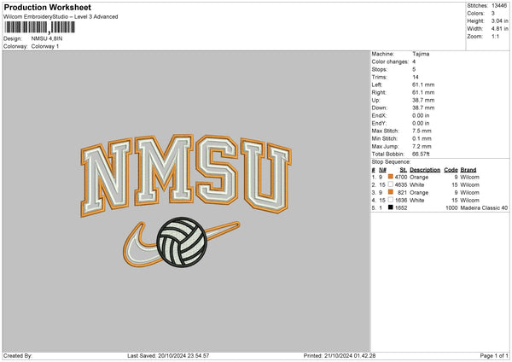Click the 'Code' column header
The height and width of the screenshot is (362, 512).
coord(451,170)
